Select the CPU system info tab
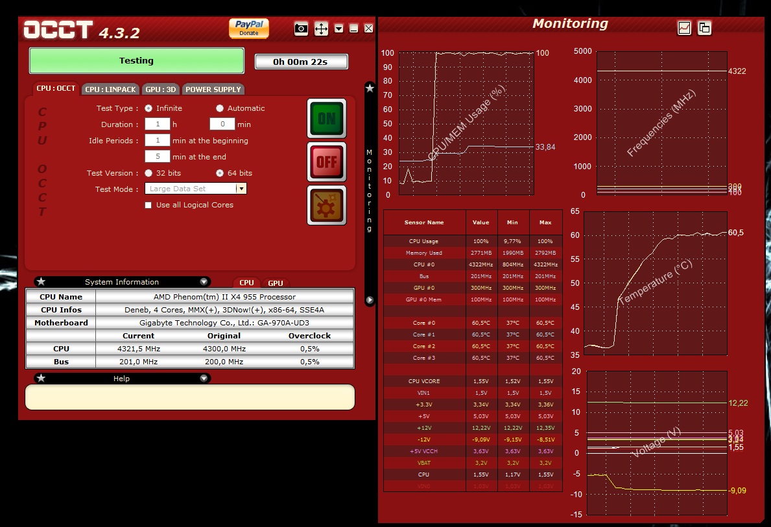 tap(246, 283)
